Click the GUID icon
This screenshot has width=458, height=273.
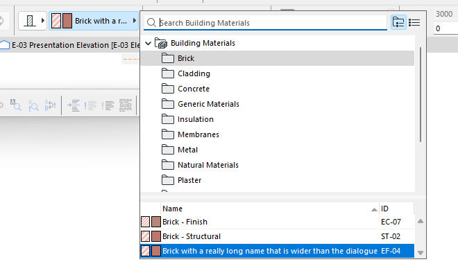tap(126, 105)
